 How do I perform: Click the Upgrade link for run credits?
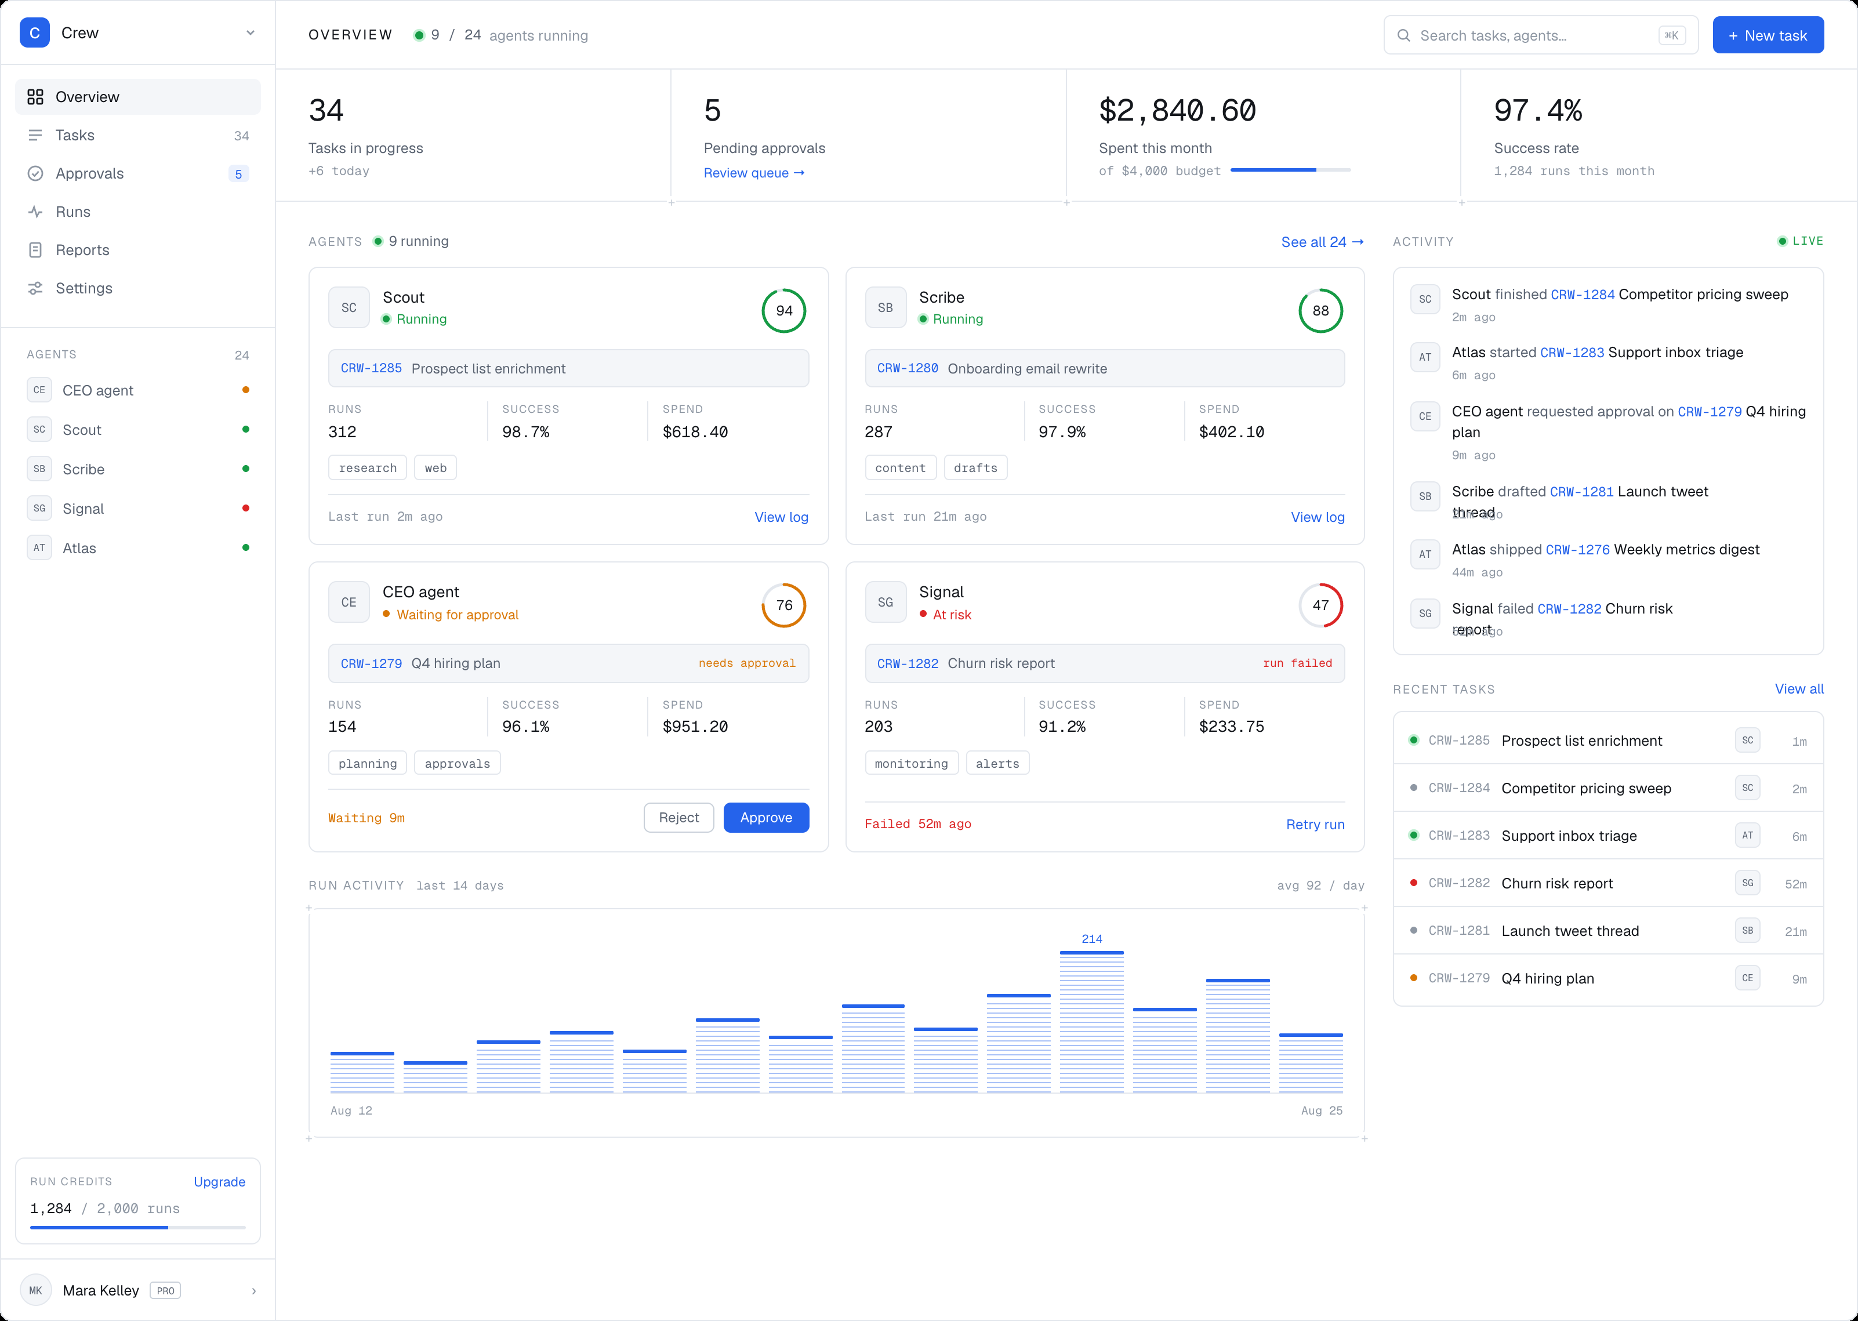[x=219, y=1182]
